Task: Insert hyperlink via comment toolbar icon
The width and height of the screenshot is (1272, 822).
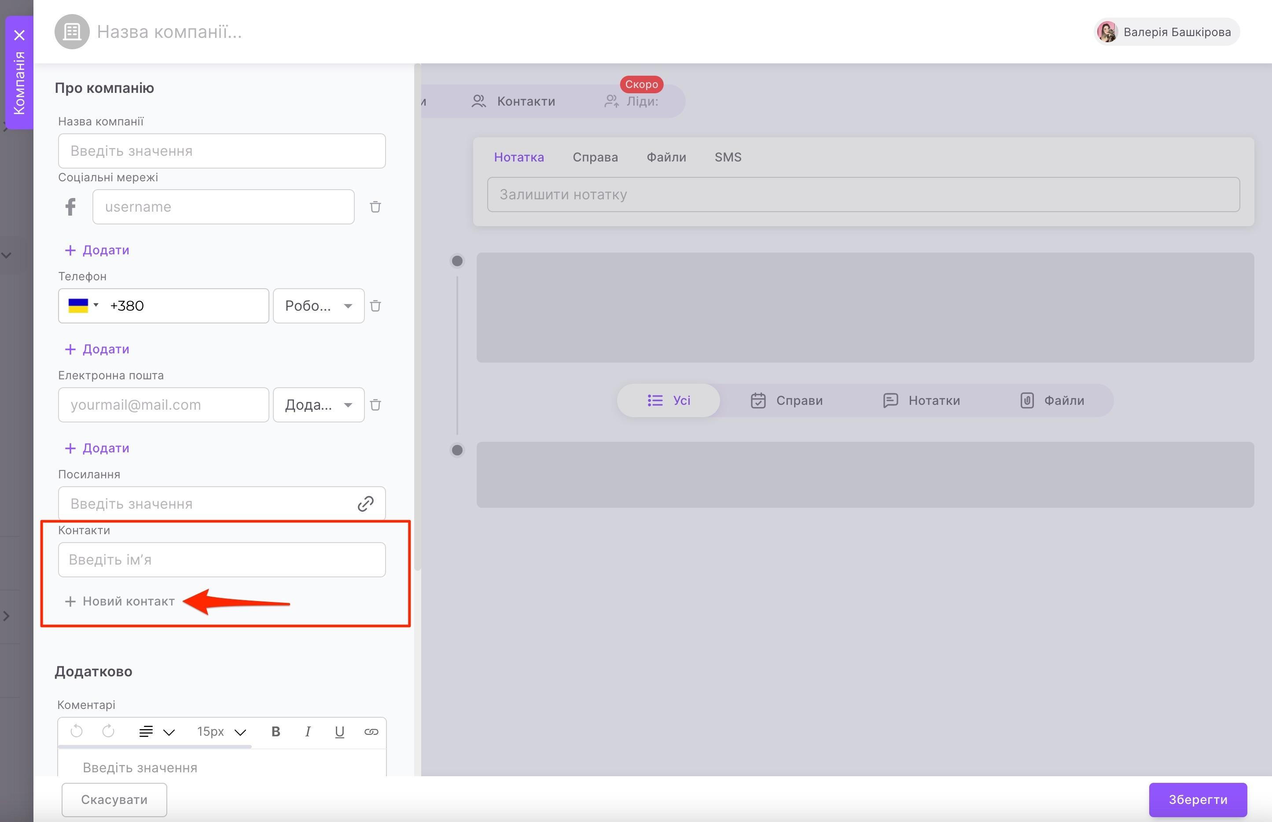Action: pos(371,731)
